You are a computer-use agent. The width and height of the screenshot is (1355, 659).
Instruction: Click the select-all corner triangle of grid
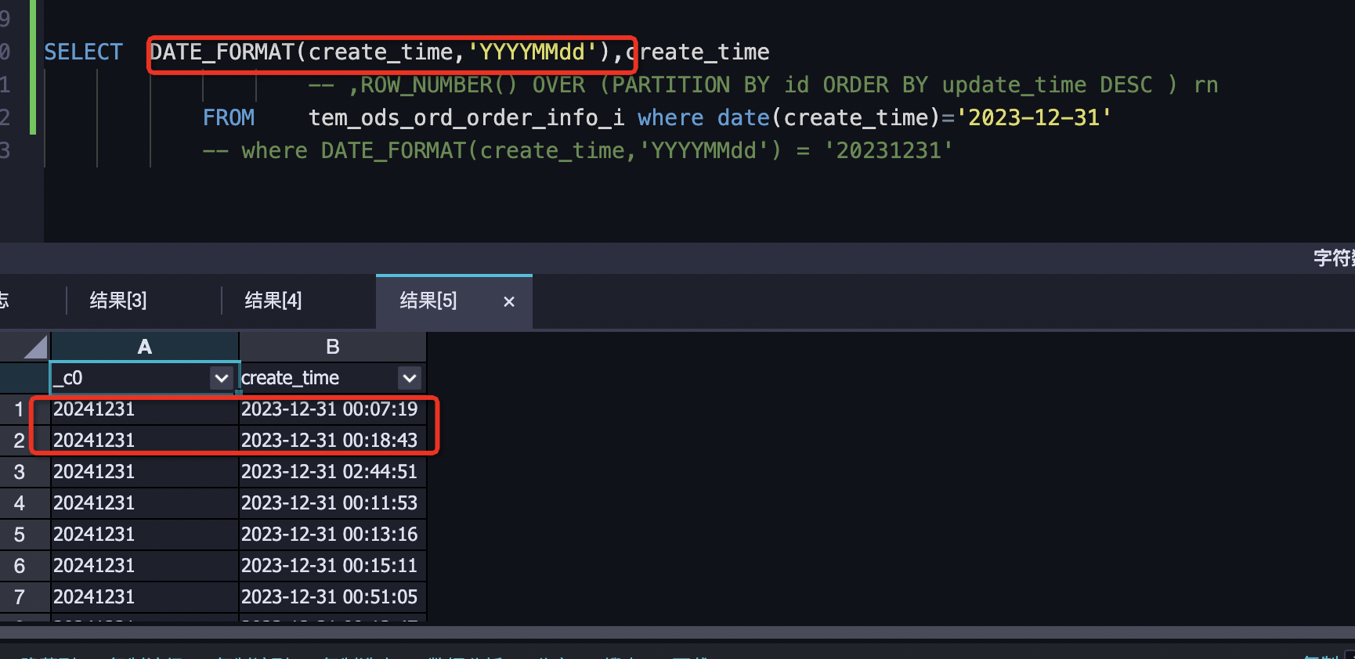pos(34,347)
